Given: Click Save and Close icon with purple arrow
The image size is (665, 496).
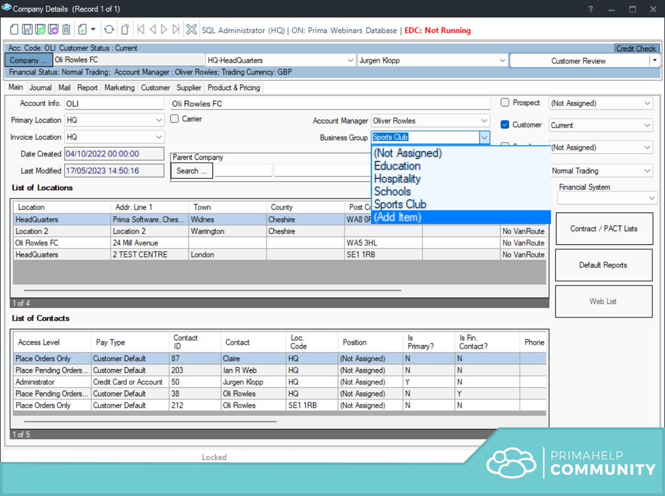Looking at the screenshot, I should (53, 30).
